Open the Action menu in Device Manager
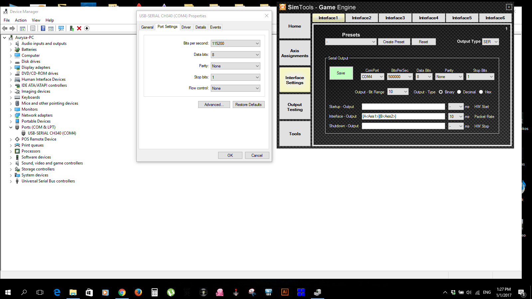The width and height of the screenshot is (532, 299). [21, 20]
